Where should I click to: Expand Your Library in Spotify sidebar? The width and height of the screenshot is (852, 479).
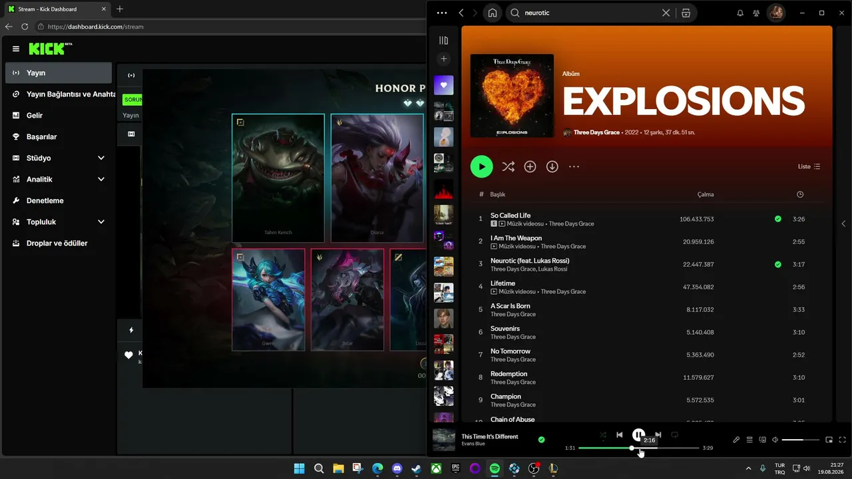point(443,41)
